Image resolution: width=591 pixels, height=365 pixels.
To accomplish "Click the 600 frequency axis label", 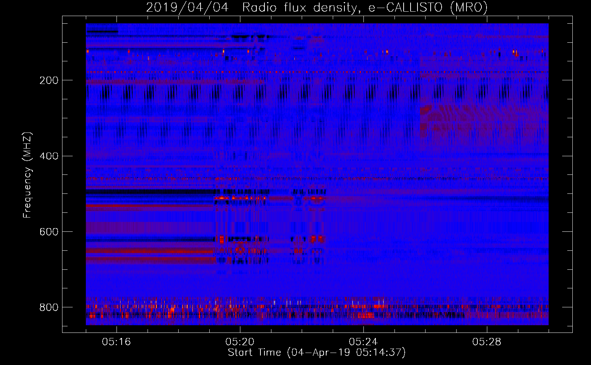I will coord(49,232).
